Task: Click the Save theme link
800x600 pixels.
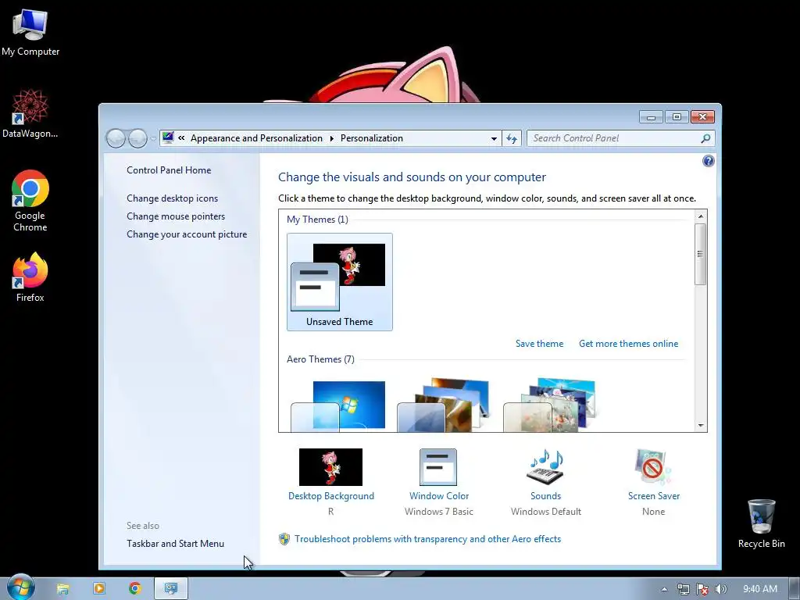Action: pos(539,344)
